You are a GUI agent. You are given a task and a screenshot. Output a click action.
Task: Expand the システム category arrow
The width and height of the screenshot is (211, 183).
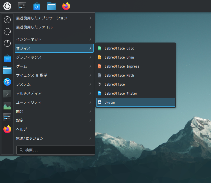90,84
